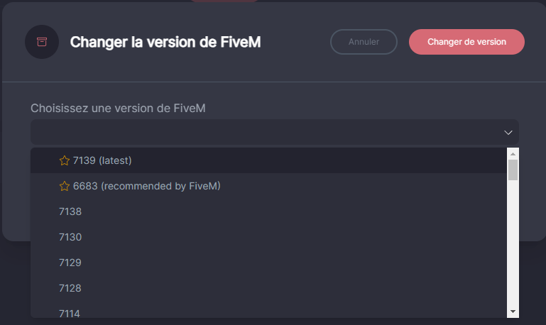
Task: Select version 7129 option
Action: pos(70,263)
